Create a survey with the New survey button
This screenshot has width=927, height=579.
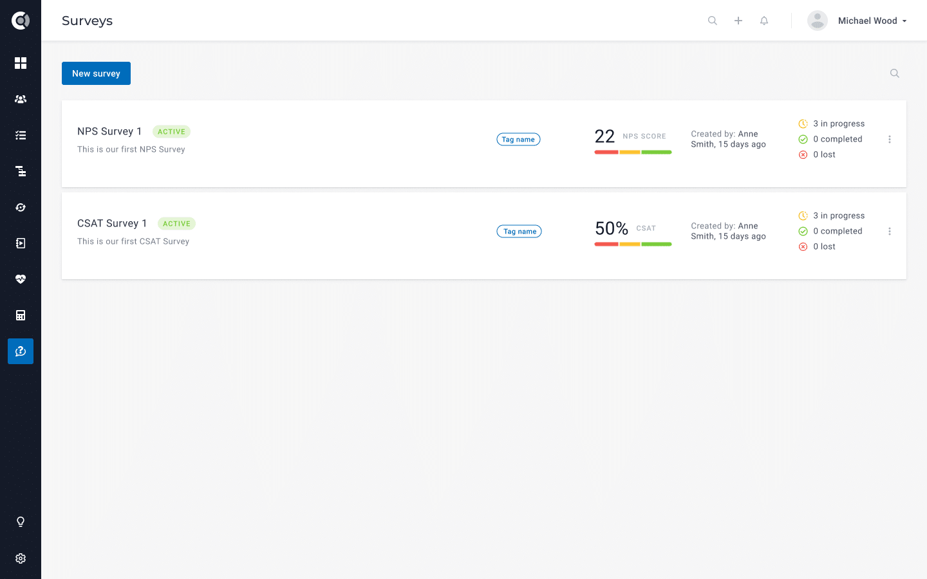[x=96, y=73]
